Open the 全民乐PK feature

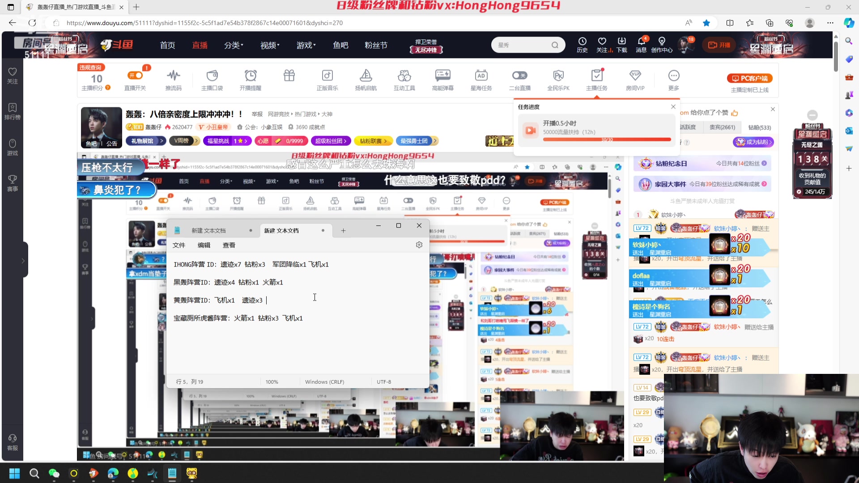coord(559,79)
